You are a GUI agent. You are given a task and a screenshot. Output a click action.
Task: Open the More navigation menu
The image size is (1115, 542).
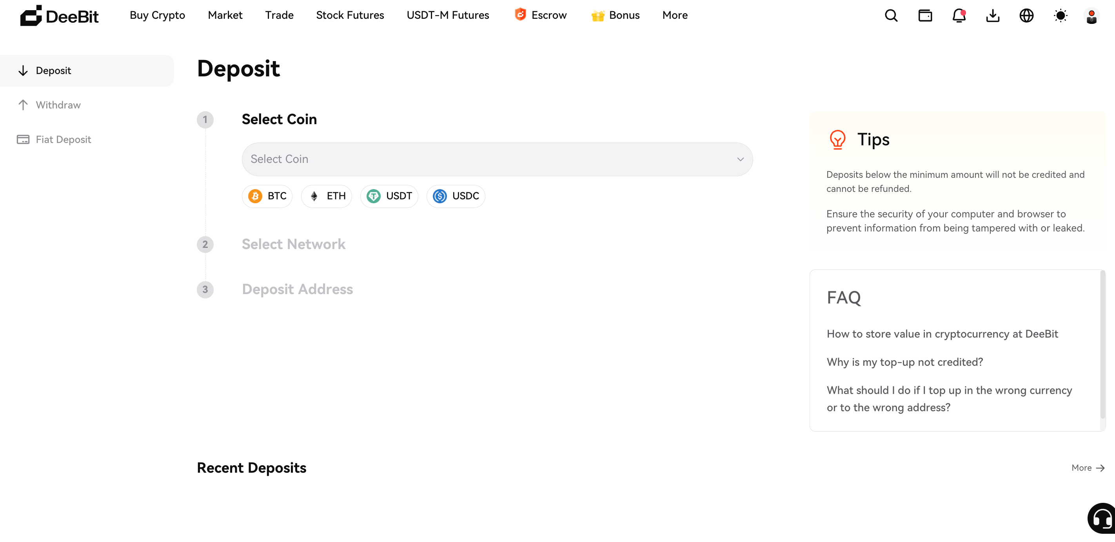tap(675, 15)
